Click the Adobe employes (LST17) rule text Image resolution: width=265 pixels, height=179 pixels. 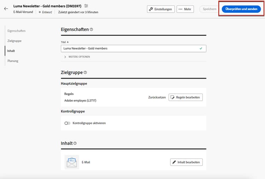[x=80, y=101]
